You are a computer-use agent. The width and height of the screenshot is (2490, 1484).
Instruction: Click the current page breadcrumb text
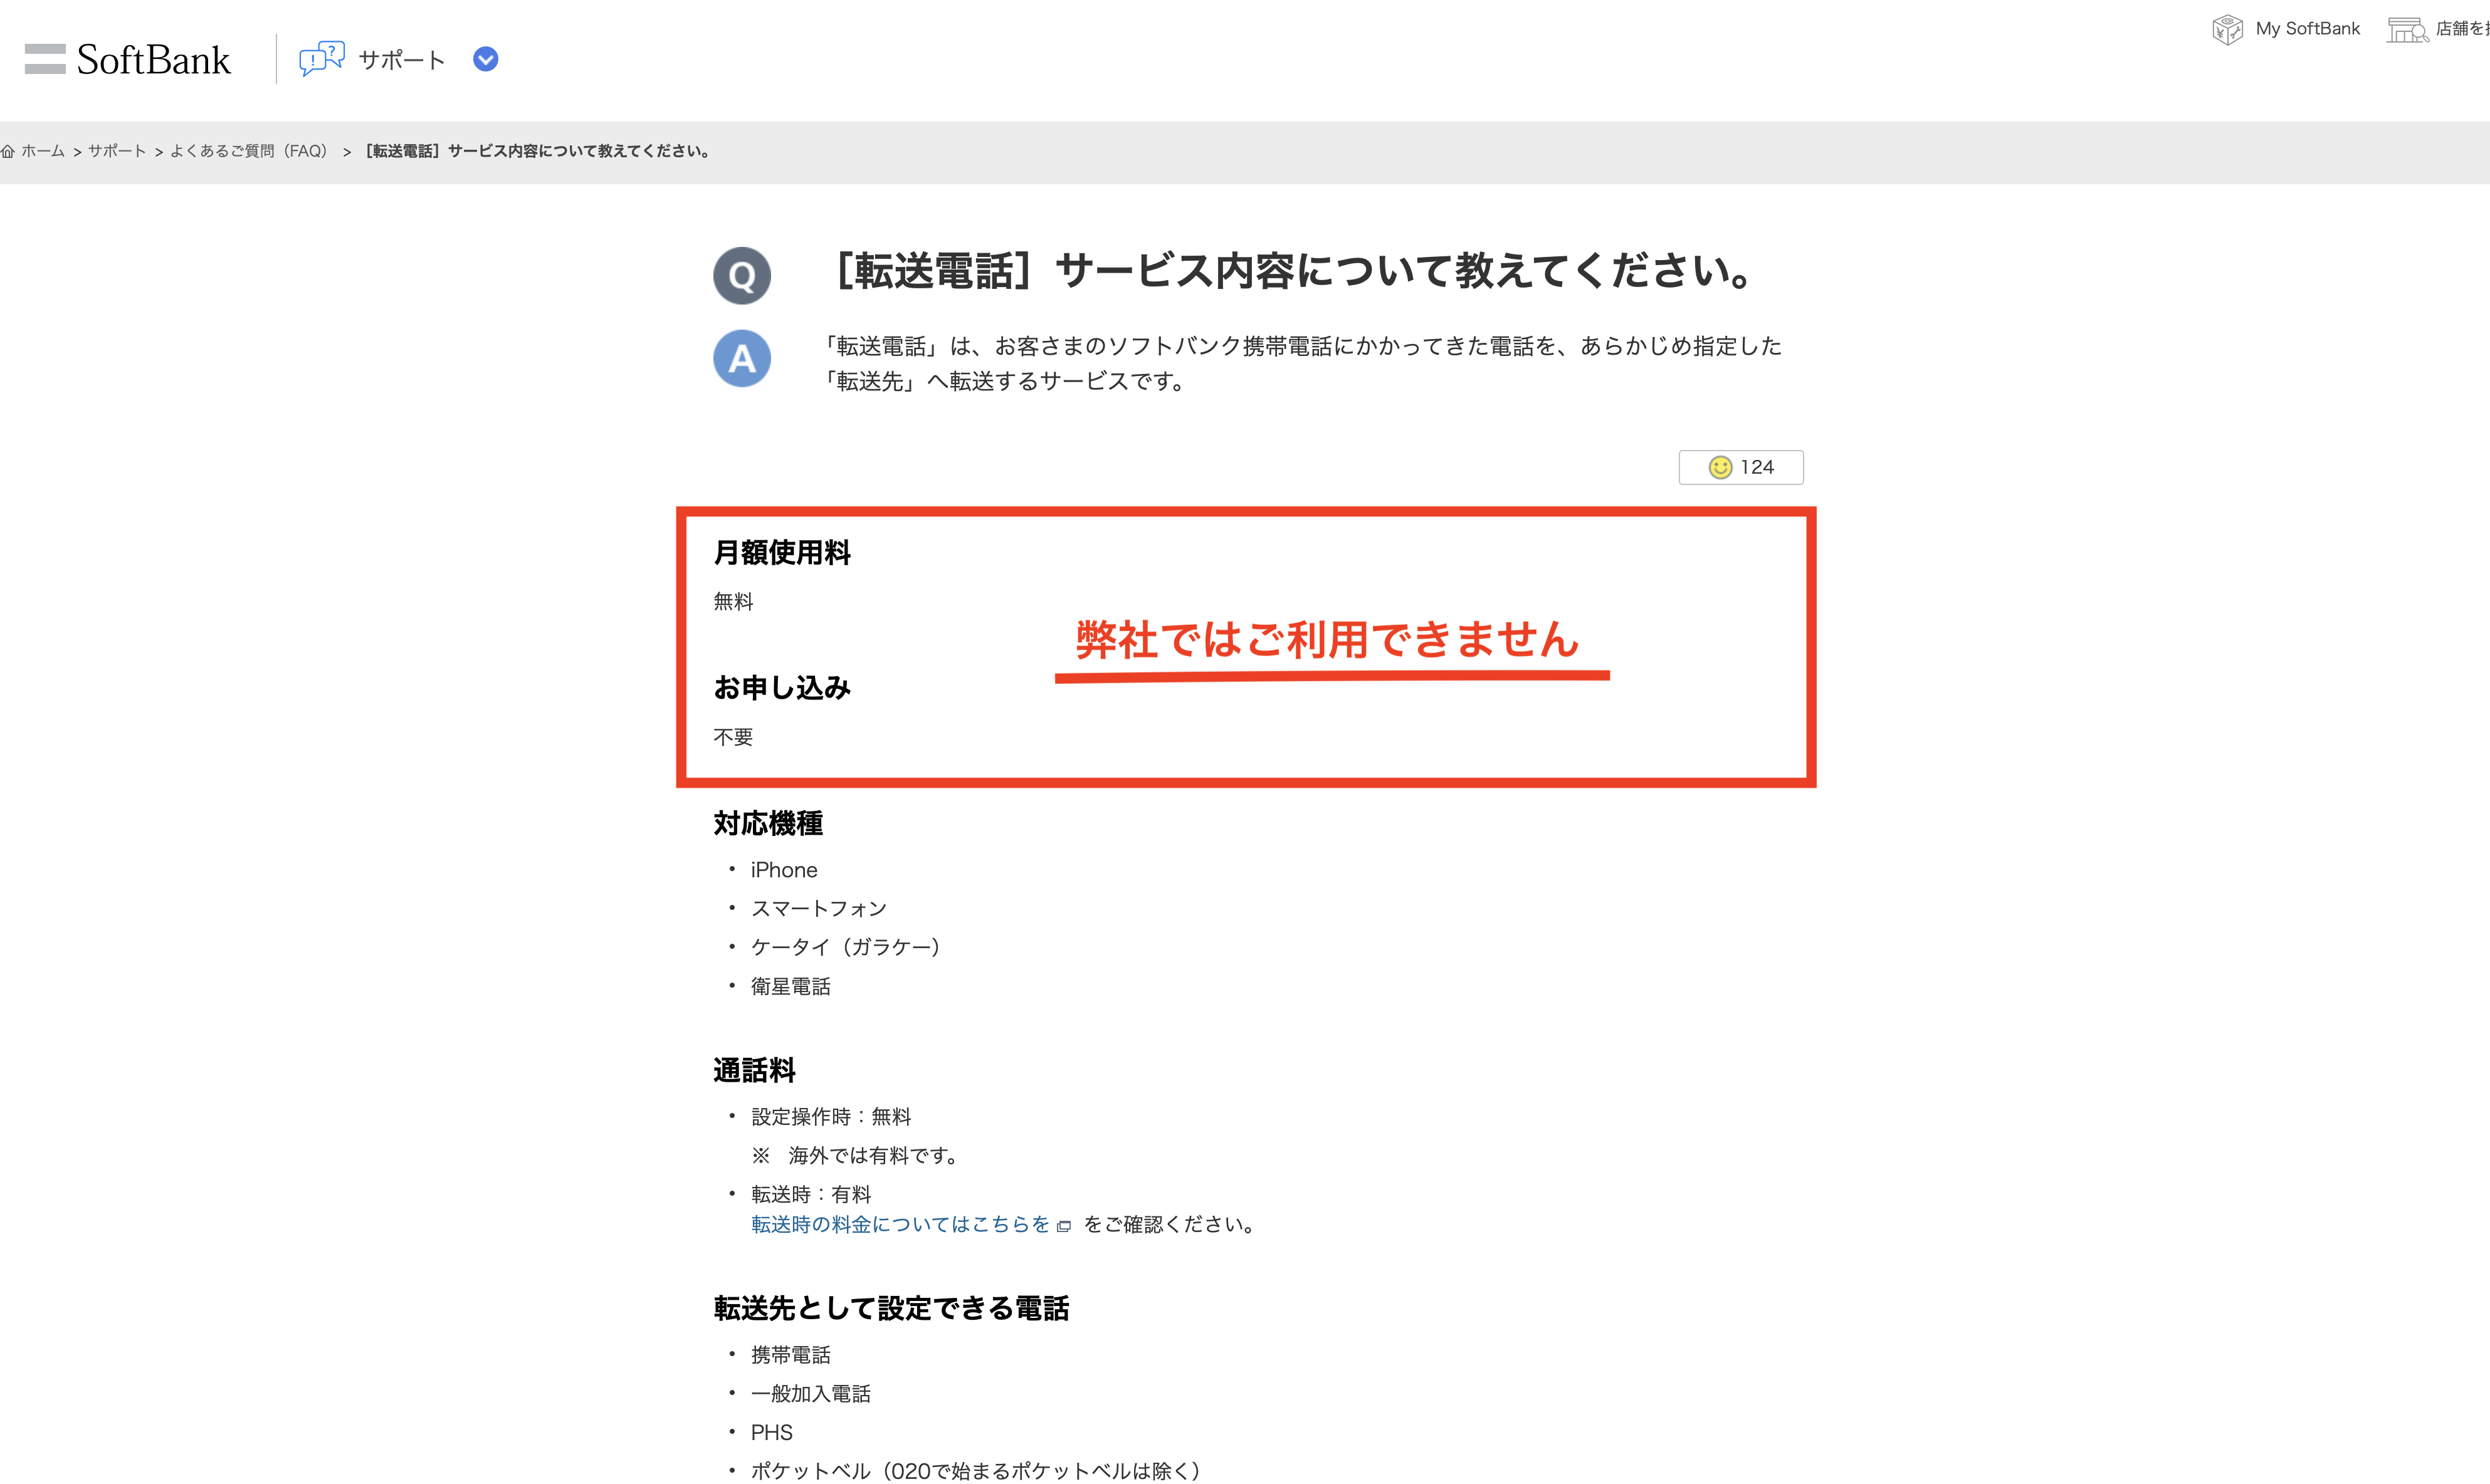(538, 151)
